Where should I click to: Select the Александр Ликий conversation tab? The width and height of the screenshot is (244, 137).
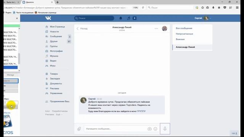[192, 47]
